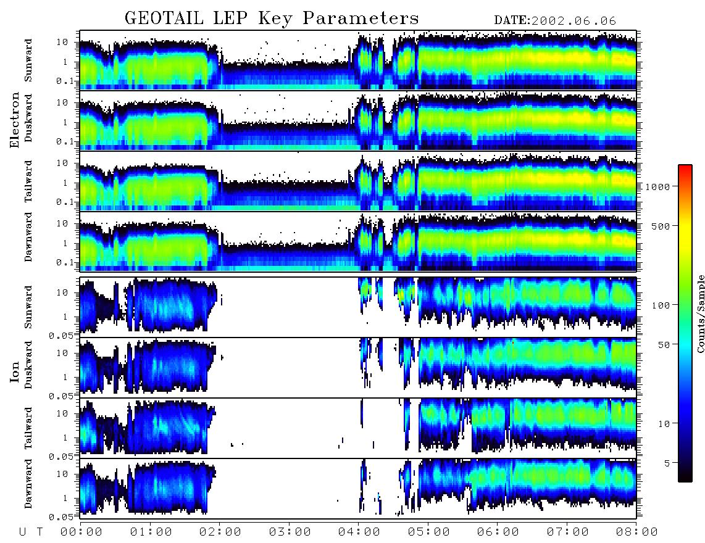Click the "Ion" group axis label
The image size is (705, 543).
coord(15,371)
